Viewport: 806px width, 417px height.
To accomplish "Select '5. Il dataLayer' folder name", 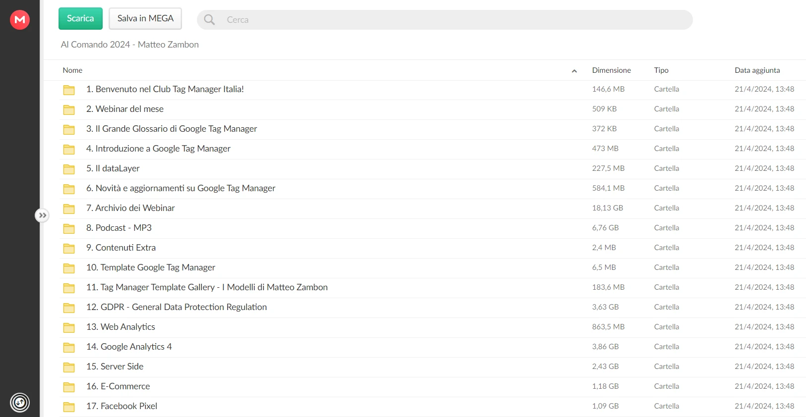I will coord(113,168).
